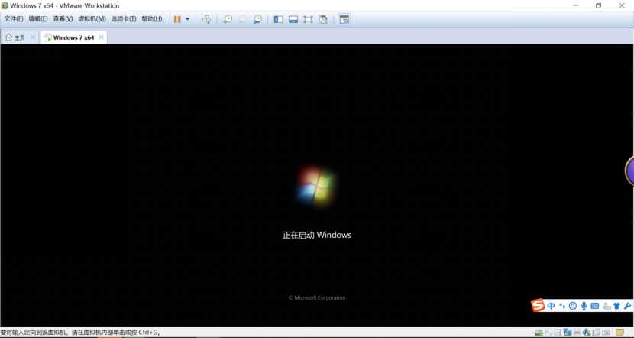634x338 pixels.
Task: Open the power options dropdown arrow
Action: (x=188, y=19)
